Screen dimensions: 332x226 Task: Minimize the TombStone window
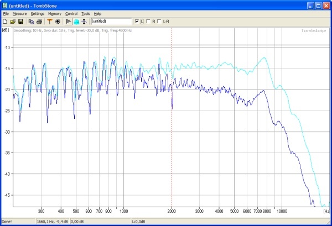pyautogui.click(x=310, y=6)
